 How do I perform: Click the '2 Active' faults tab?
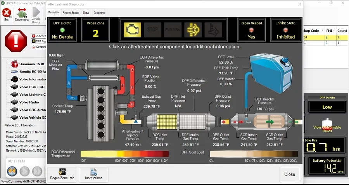pyautogui.click(x=39, y=36)
